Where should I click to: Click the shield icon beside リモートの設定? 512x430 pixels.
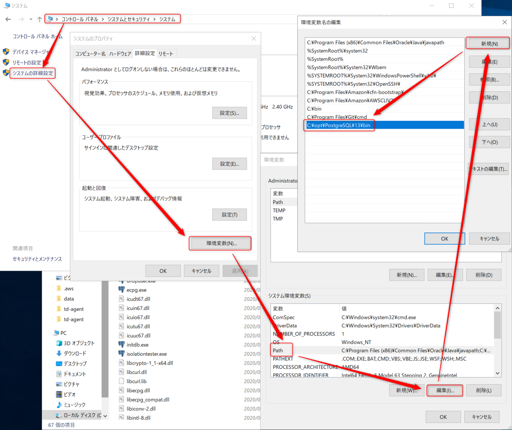[6, 63]
